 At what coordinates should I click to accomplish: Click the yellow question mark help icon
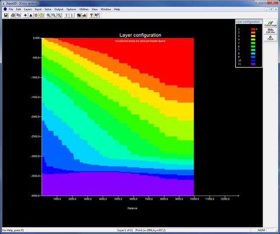tap(91, 15)
